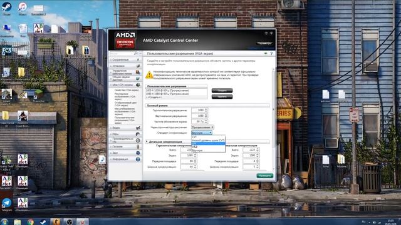The height and width of the screenshot is (225, 401).
Task: Click the yellow warning triangle icon
Action: [x=149, y=75]
